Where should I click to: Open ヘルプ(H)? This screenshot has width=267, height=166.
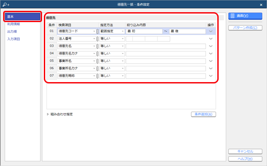coord(245,159)
